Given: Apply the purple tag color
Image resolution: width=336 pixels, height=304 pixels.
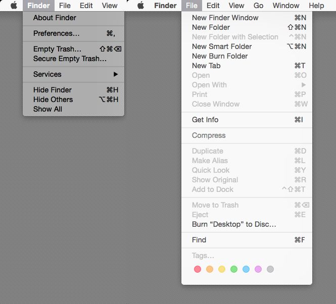Looking at the screenshot, I should coord(258,269).
